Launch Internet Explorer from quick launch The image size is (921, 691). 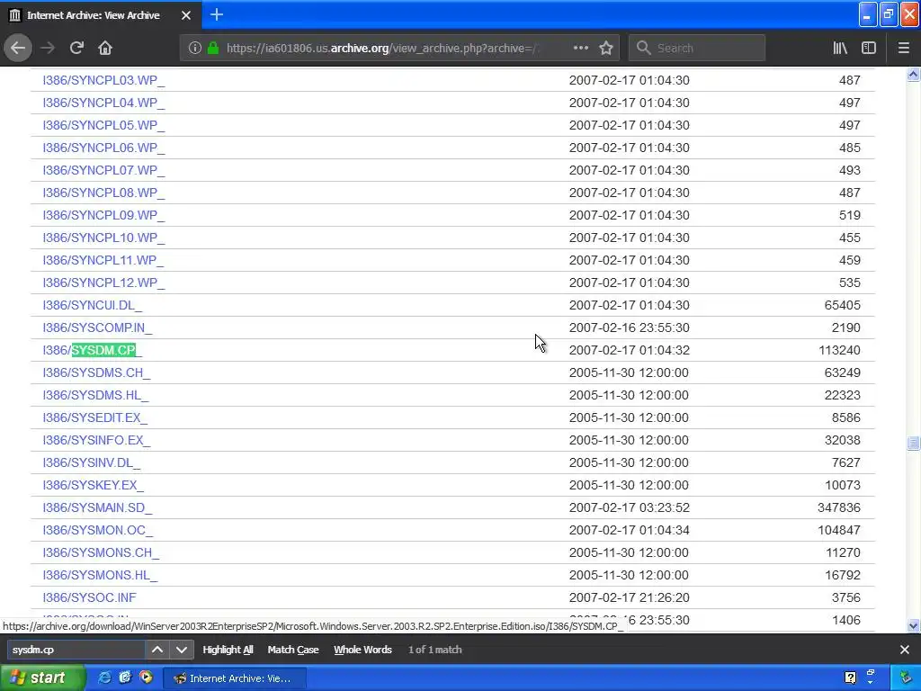tap(104, 678)
